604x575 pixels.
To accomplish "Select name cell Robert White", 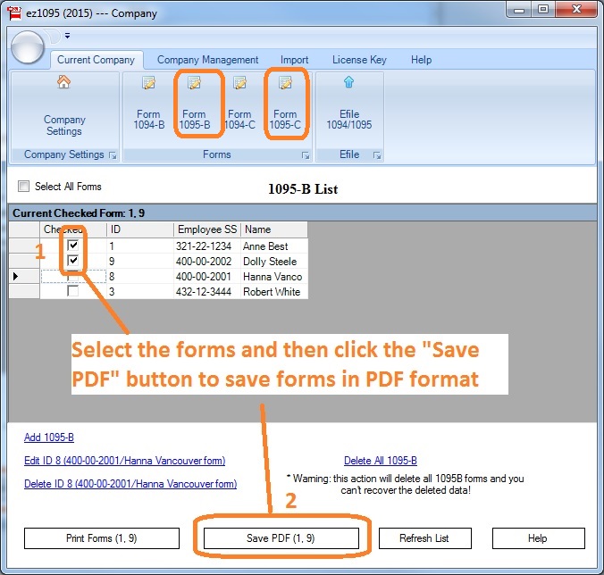I will pyautogui.click(x=274, y=292).
